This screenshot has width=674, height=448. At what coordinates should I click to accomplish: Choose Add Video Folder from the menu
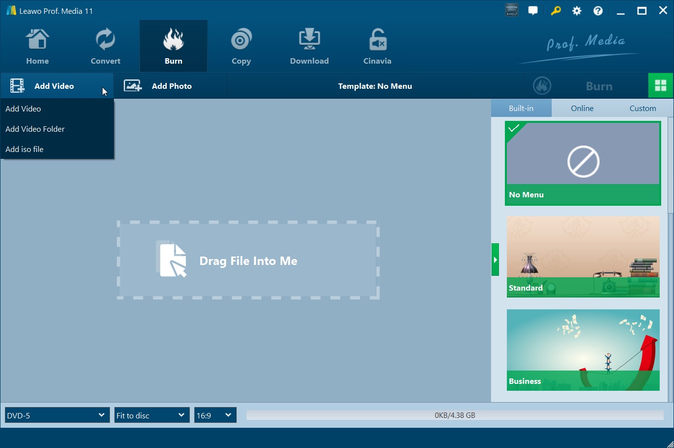pyautogui.click(x=35, y=129)
